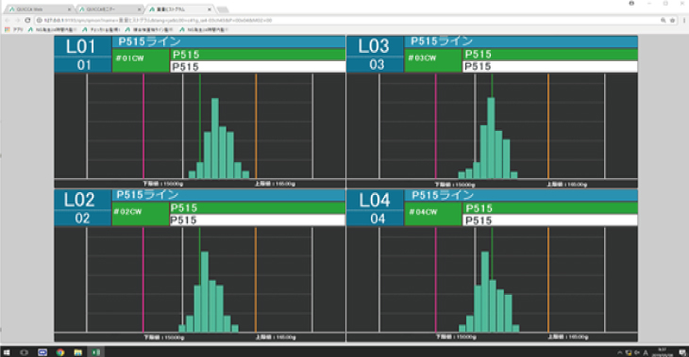Select the L03 line label
Image resolution: width=689 pixels, height=357 pixels.
click(x=375, y=46)
